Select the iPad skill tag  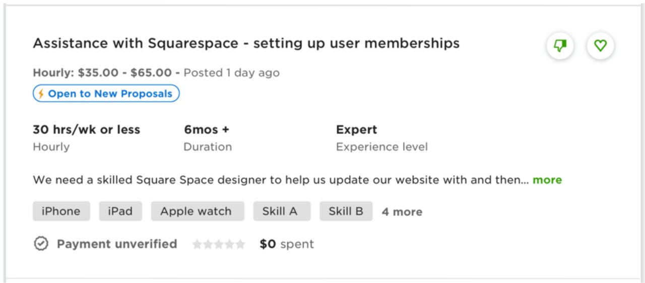tap(120, 211)
